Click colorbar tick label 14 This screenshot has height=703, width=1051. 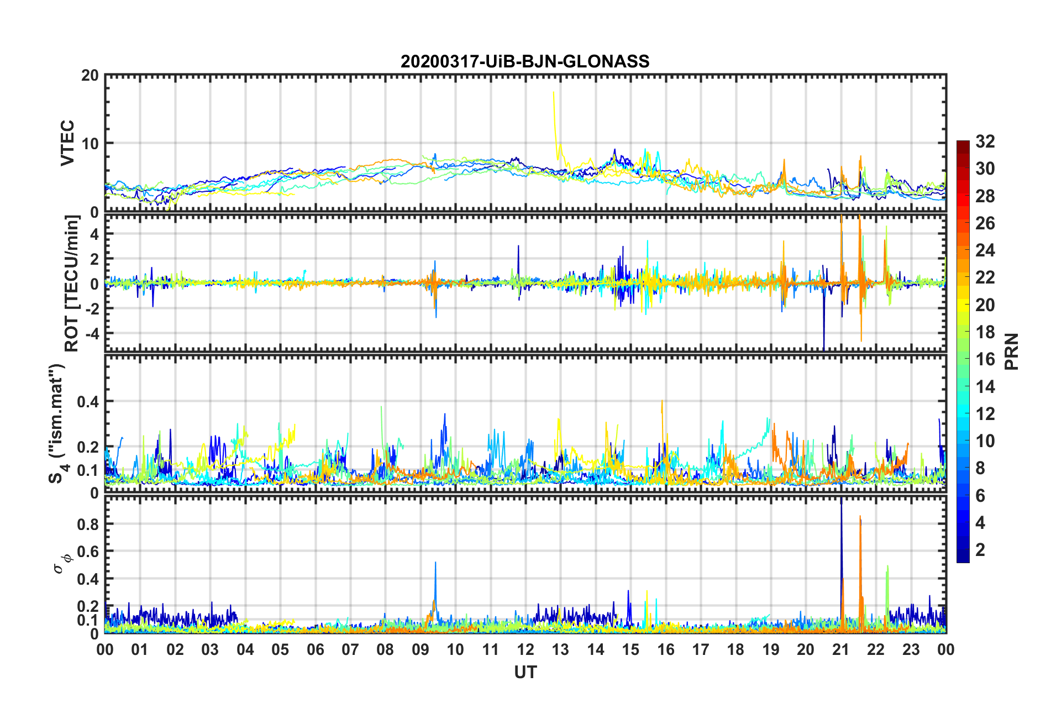click(985, 387)
